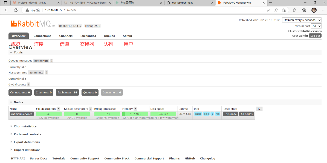Toggle node columns with +/- button
The image size is (327, 163).
tap(259, 109)
